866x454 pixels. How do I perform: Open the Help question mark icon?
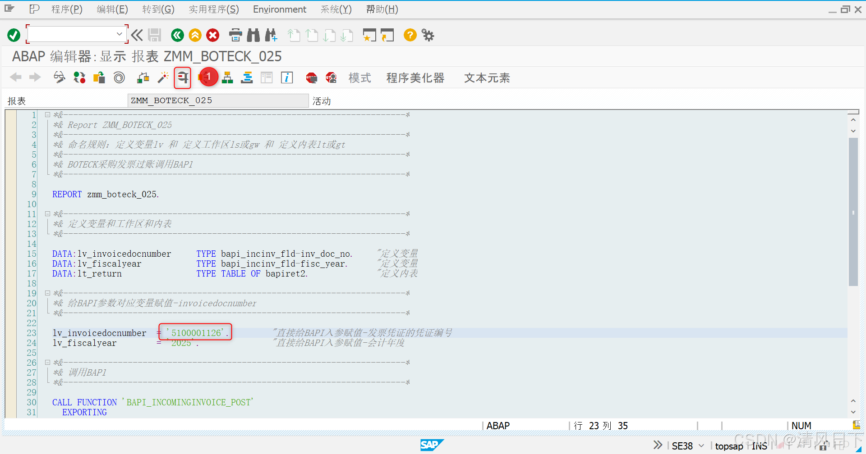click(410, 35)
